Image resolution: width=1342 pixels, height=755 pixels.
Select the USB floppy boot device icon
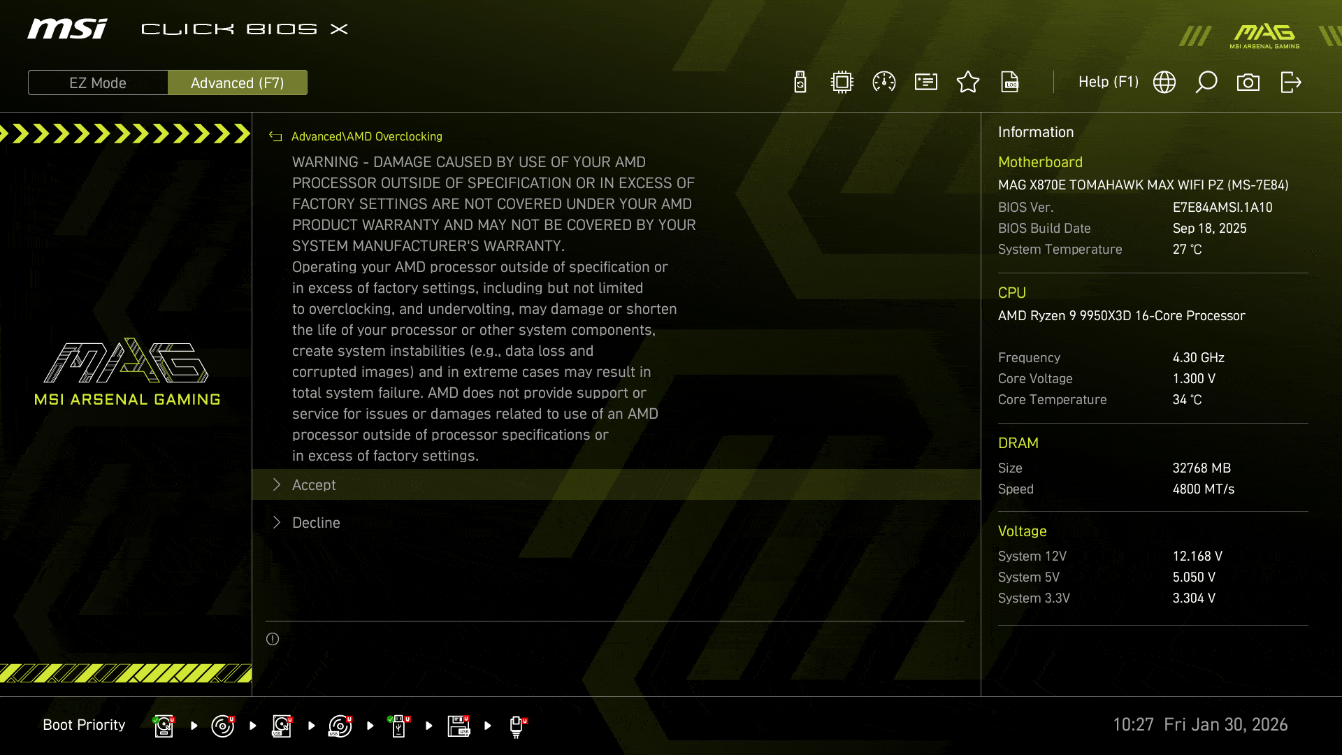click(459, 726)
